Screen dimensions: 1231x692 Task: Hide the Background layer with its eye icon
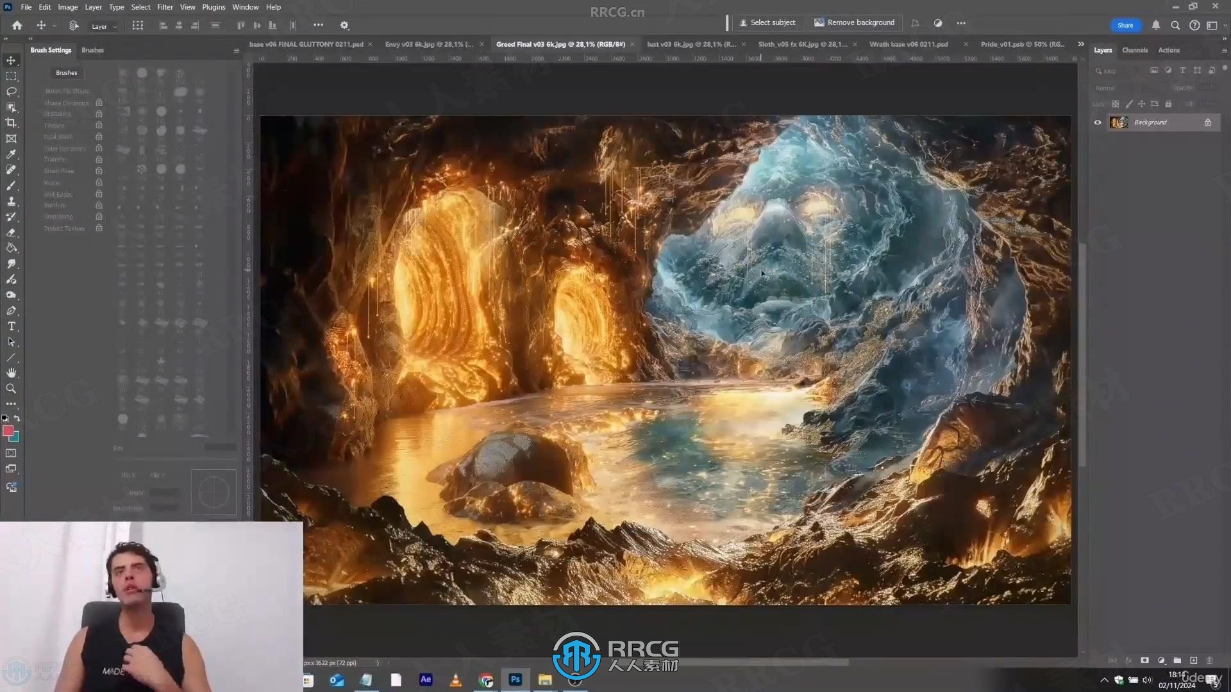pos(1098,122)
